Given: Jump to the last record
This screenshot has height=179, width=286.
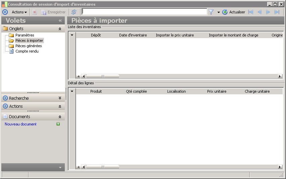Looking at the screenshot, I should 277,12.
